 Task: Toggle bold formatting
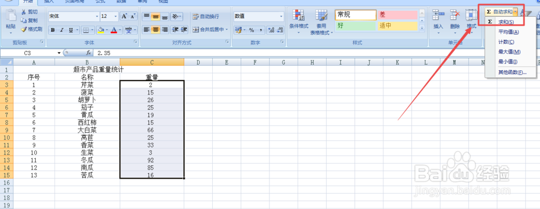pyautogui.click(x=53, y=30)
